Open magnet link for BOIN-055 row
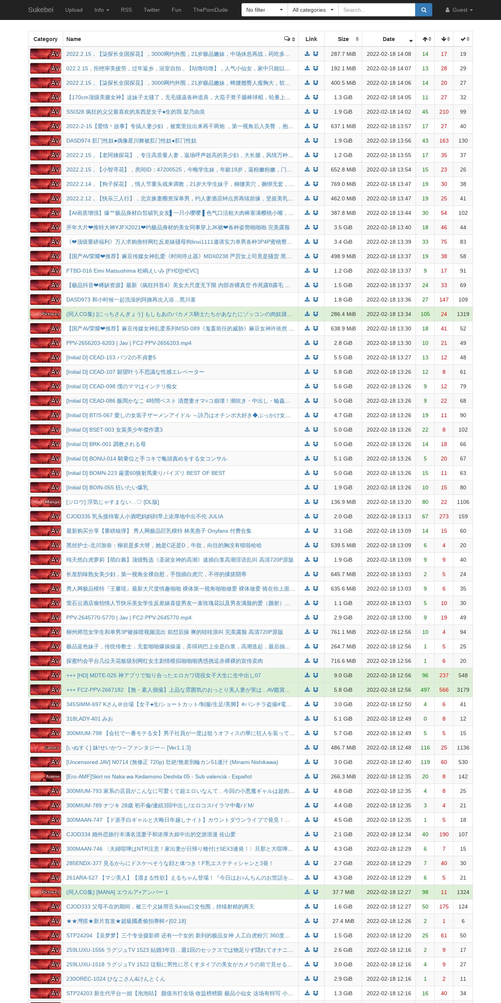The width and height of the screenshot is (501, 1003). (x=316, y=487)
